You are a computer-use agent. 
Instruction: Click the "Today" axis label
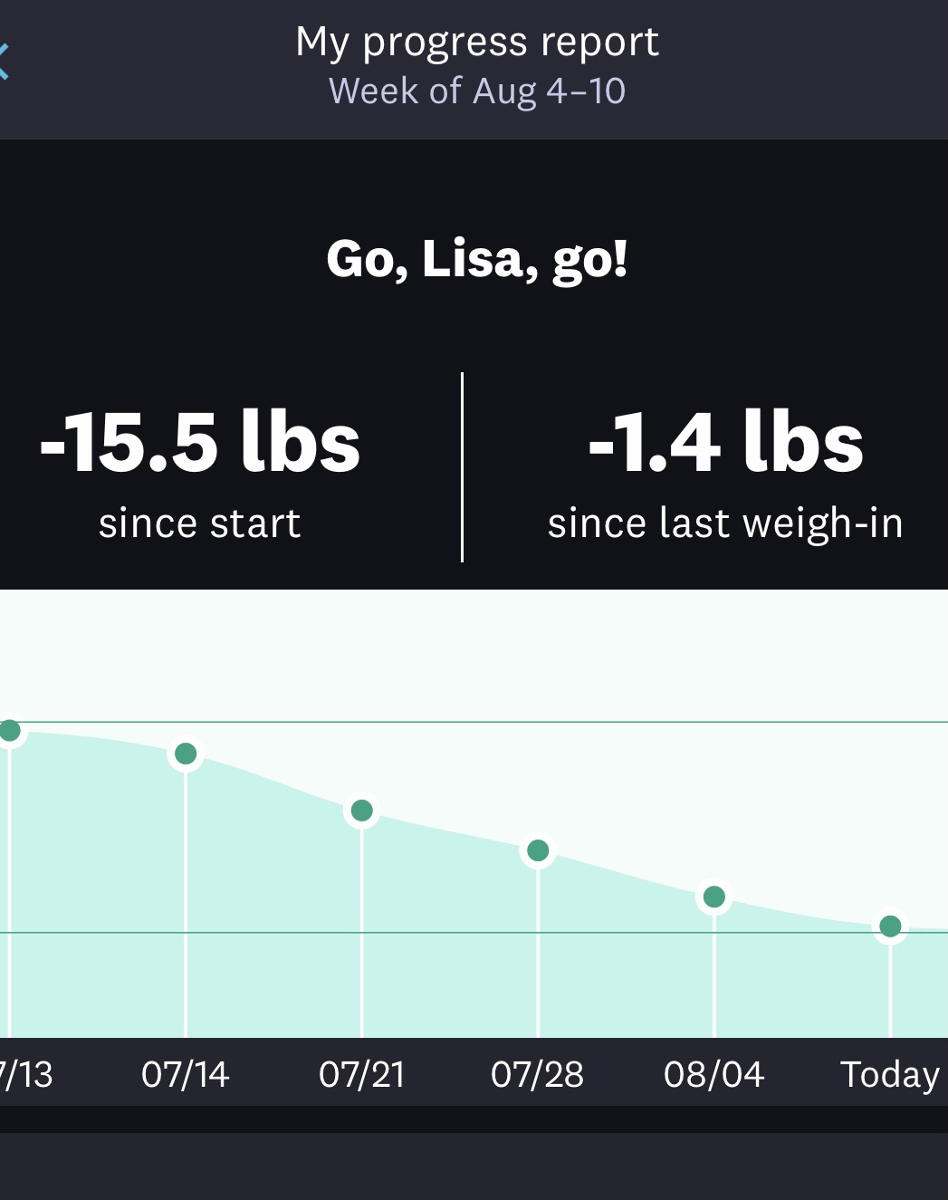pos(890,1075)
